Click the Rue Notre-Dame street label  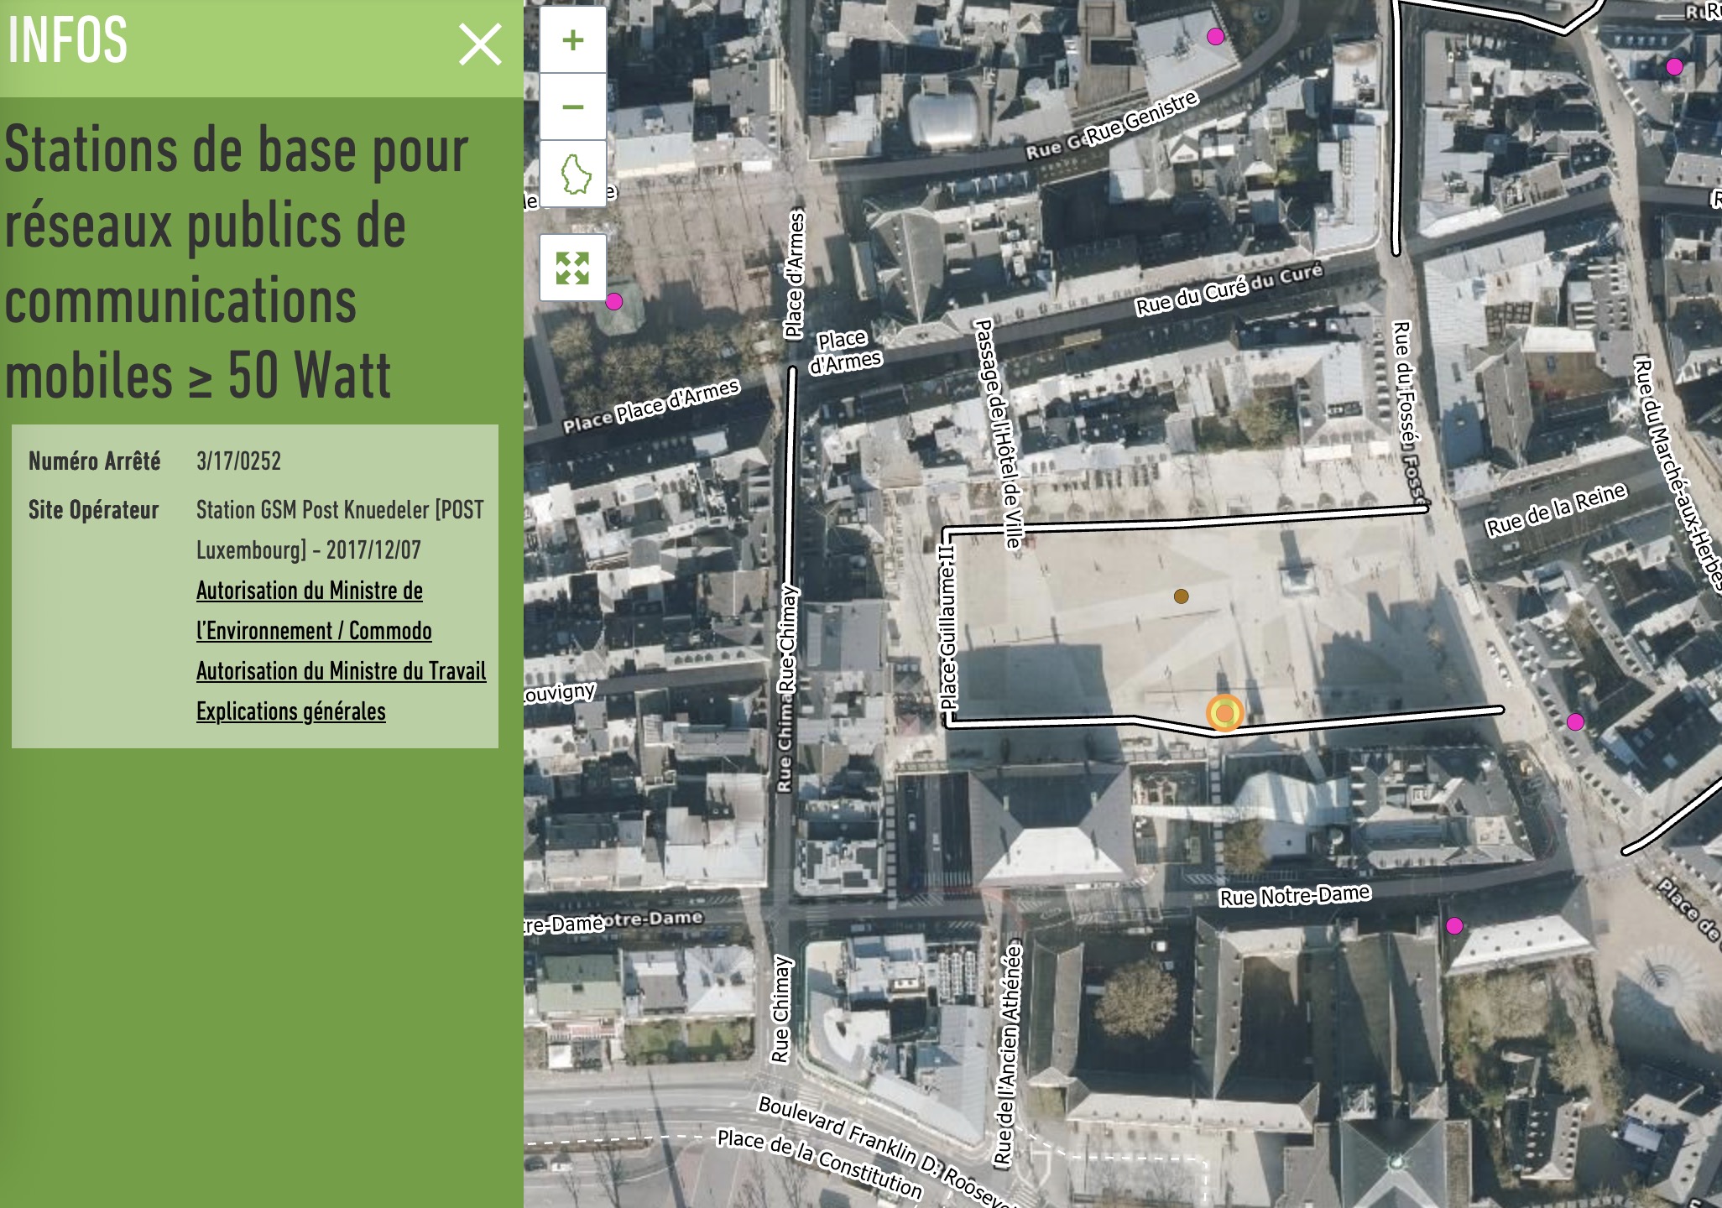pyautogui.click(x=1294, y=896)
